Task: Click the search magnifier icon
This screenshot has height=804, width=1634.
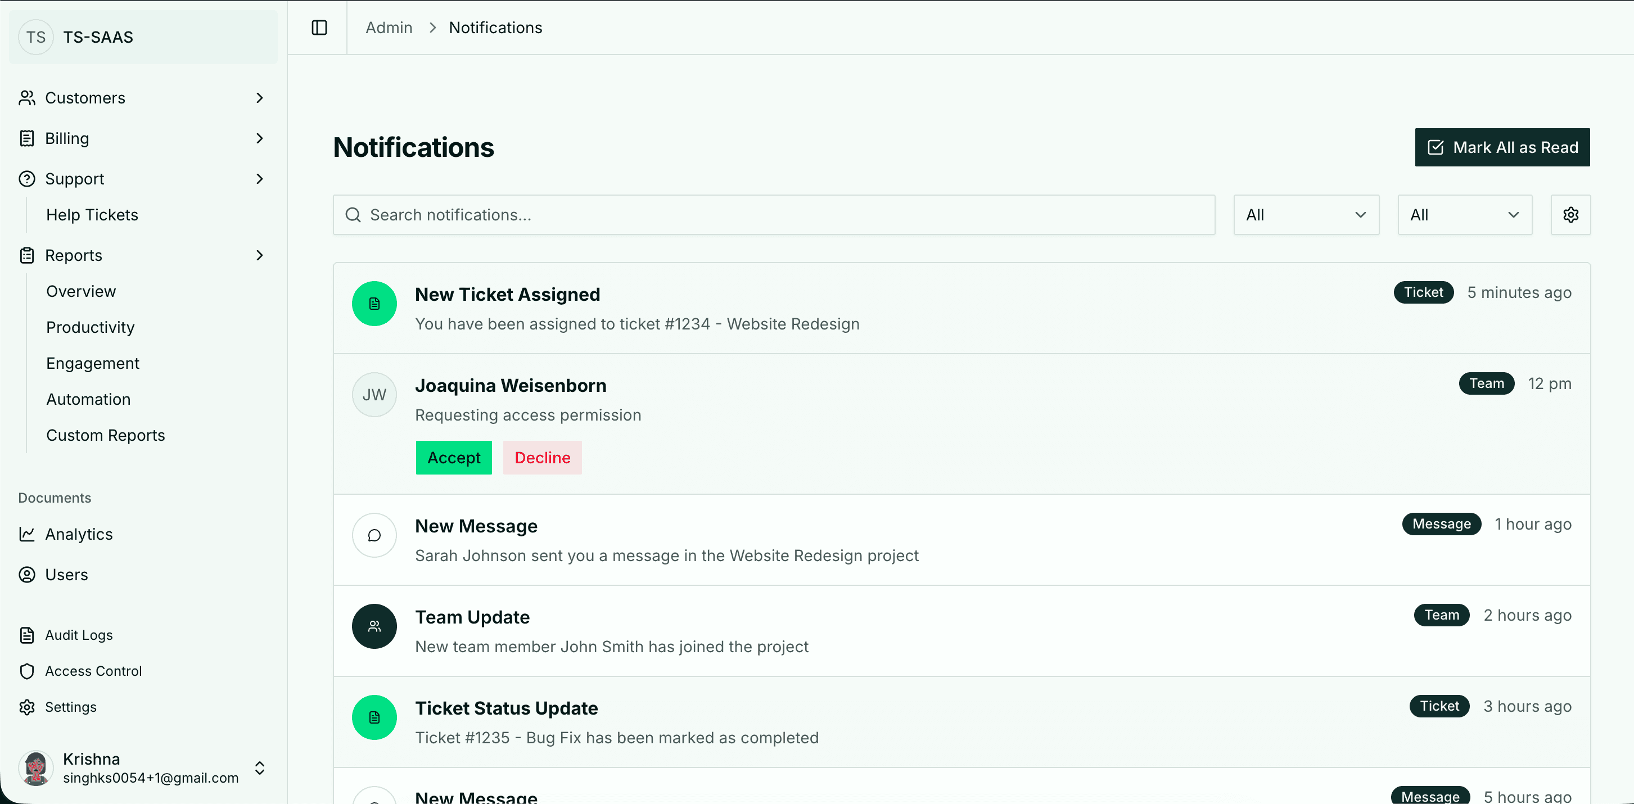Action: pos(353,215)
